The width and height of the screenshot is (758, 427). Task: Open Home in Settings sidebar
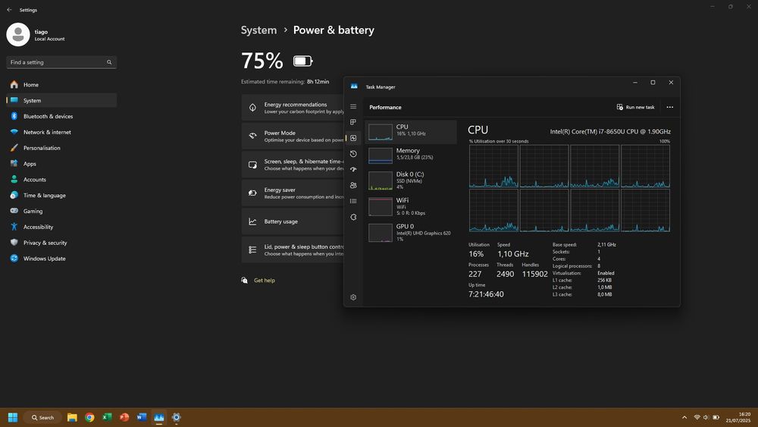tap(61, 85)
